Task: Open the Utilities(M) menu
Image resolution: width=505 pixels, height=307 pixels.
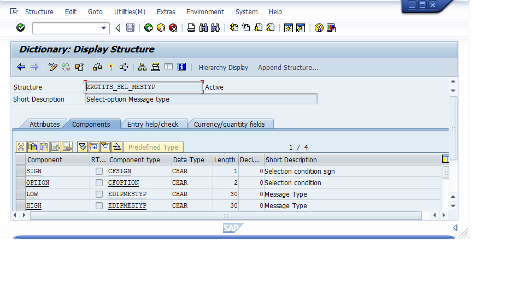Action: 130,11
